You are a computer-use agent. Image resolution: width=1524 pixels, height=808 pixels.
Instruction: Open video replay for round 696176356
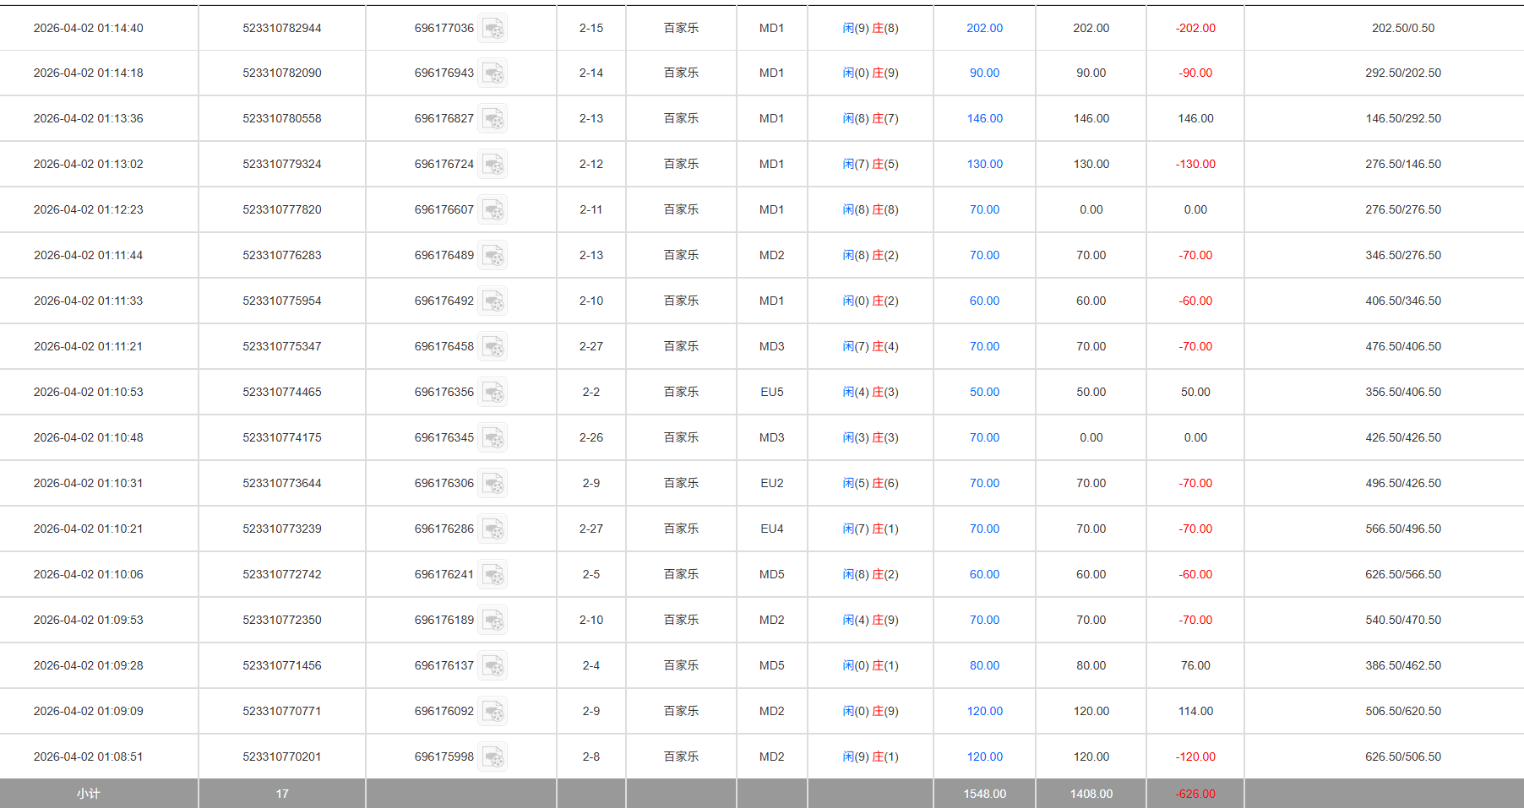point(493,393)
